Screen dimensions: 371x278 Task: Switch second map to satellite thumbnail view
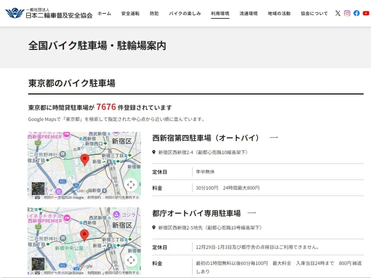coord(38,264)
